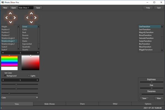Select Bounce in the easing list
Image resolution: width=165 pixels, height=110 pixels.
click(x=25, y=35)
